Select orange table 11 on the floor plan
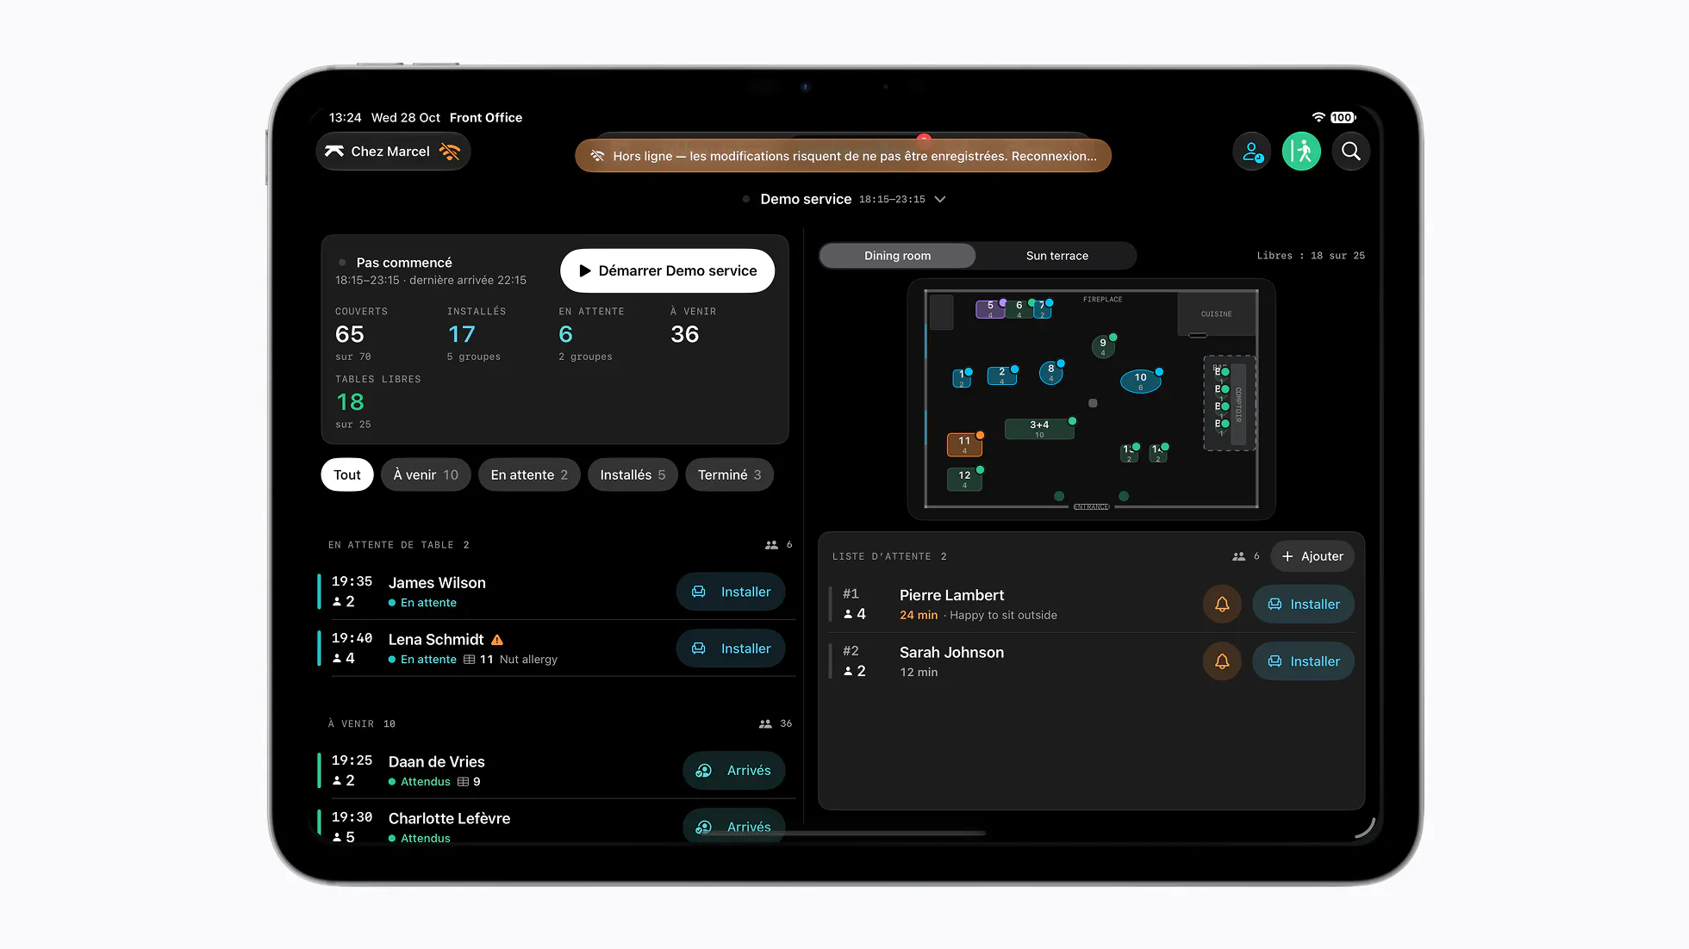 [964, 444]
